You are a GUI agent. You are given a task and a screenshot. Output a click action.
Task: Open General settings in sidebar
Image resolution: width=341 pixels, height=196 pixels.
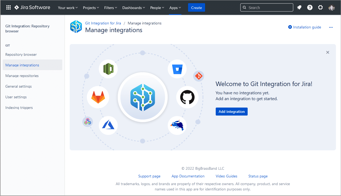click(x=19, y=86)
